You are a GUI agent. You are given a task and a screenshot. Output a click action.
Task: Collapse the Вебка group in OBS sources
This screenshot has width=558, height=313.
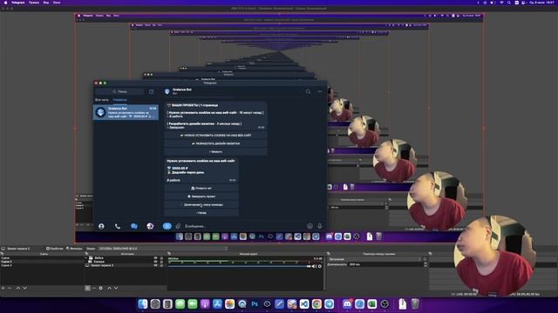(x=86, y=258)
